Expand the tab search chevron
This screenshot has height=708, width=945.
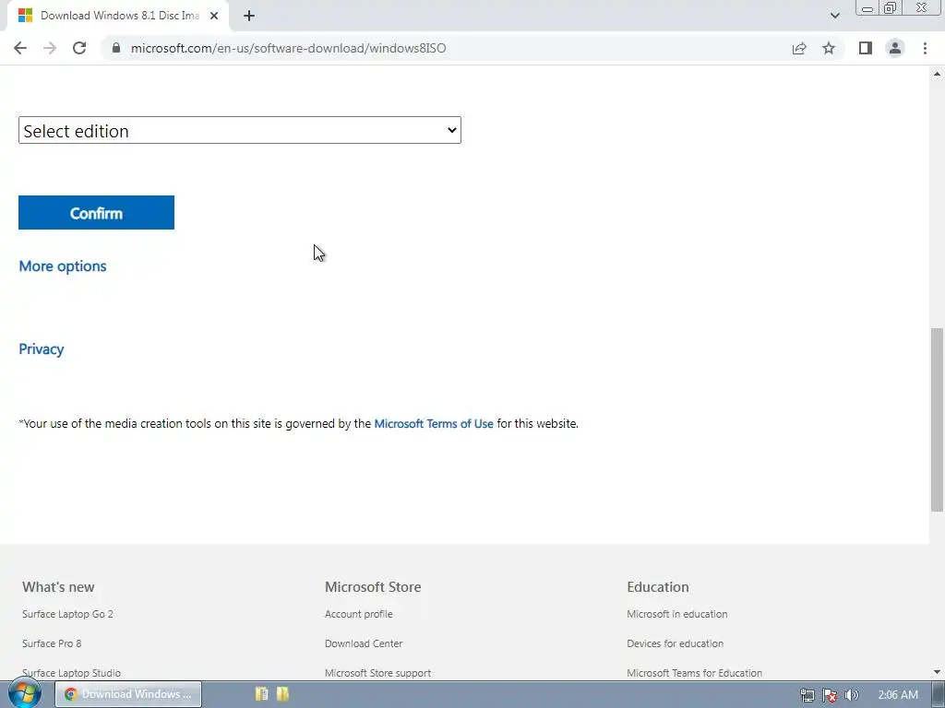pos(834,16)
